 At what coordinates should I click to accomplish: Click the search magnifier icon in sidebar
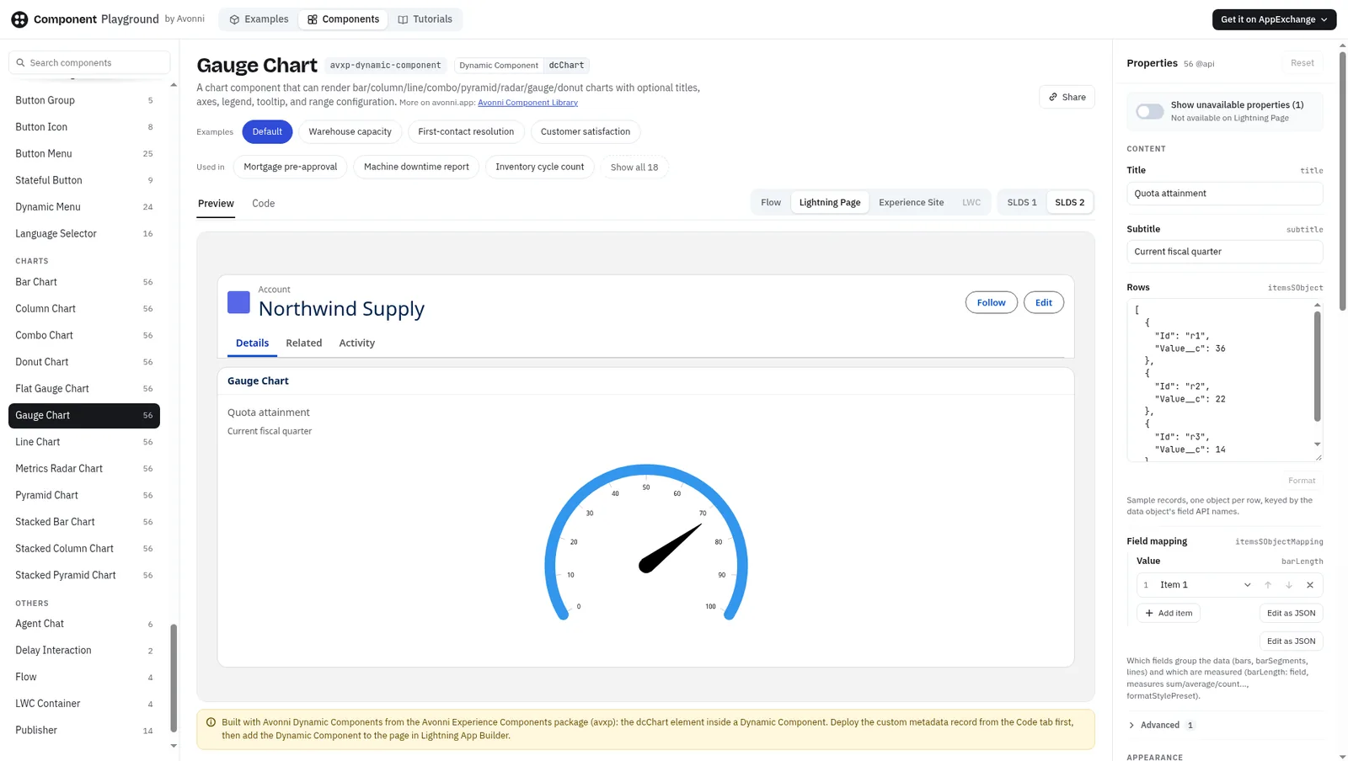20,62
